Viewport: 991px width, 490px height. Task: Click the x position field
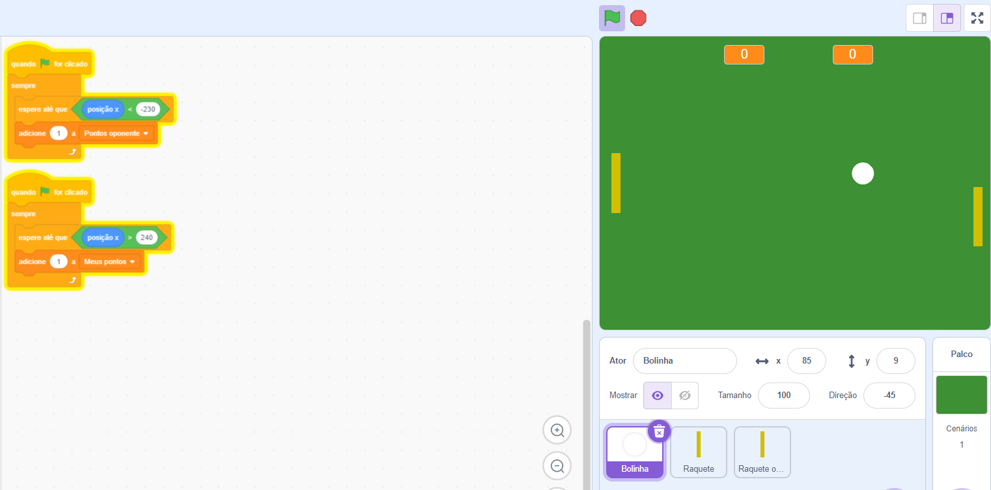(x=807, y=360)
